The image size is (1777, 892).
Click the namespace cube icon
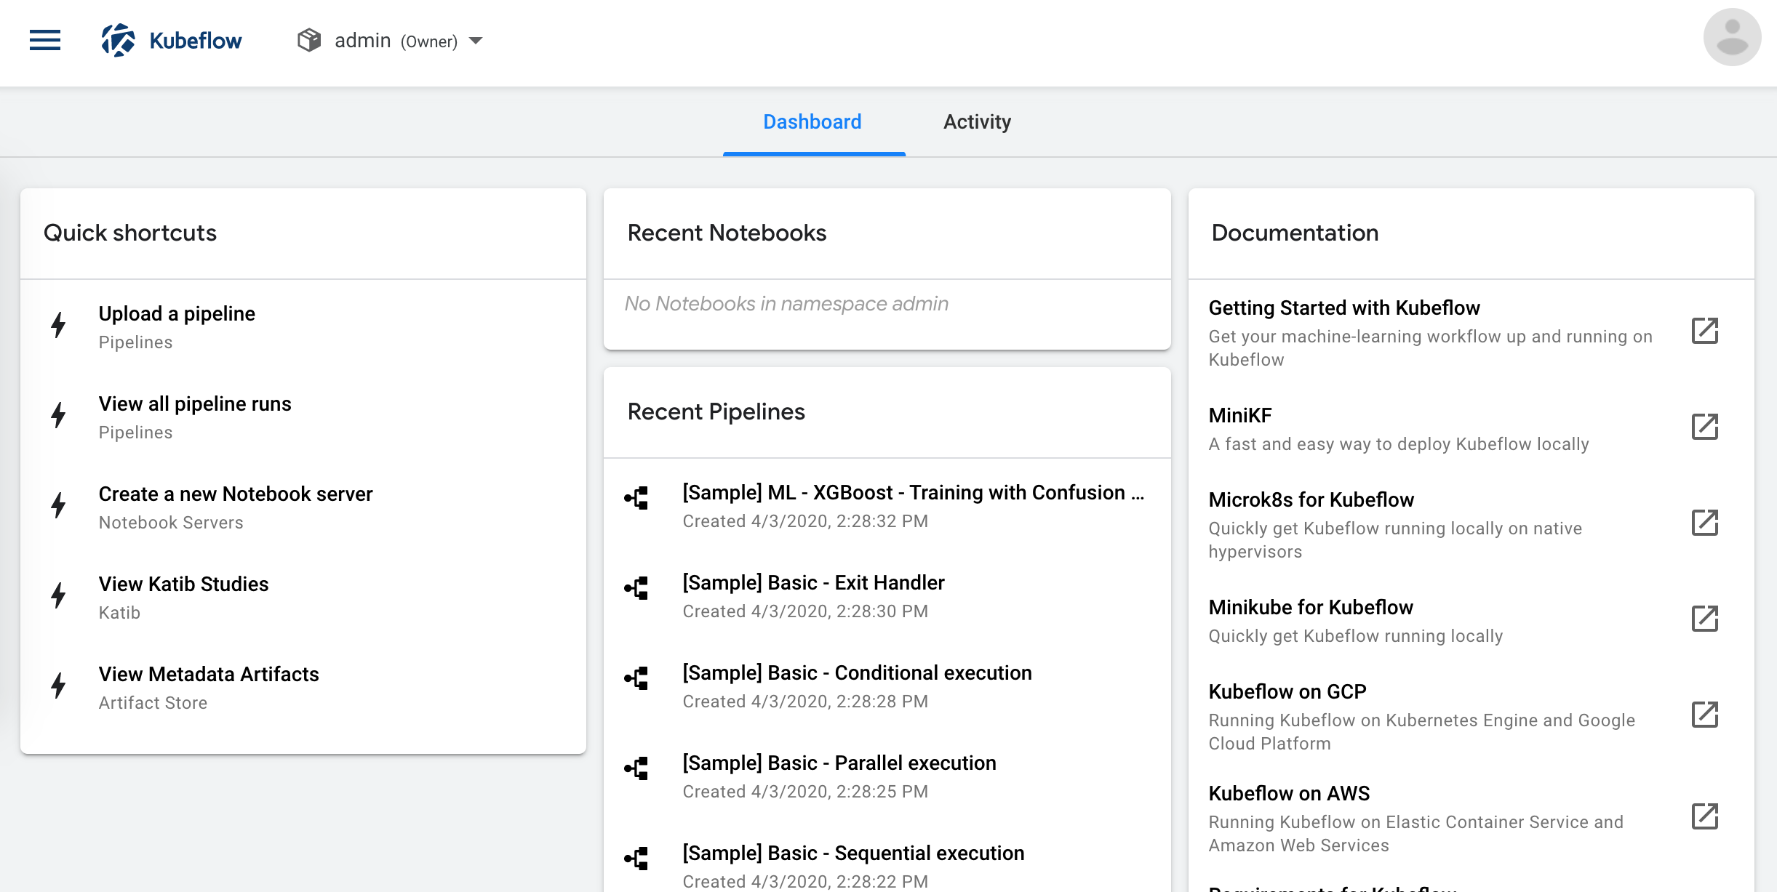pos(309,40)
